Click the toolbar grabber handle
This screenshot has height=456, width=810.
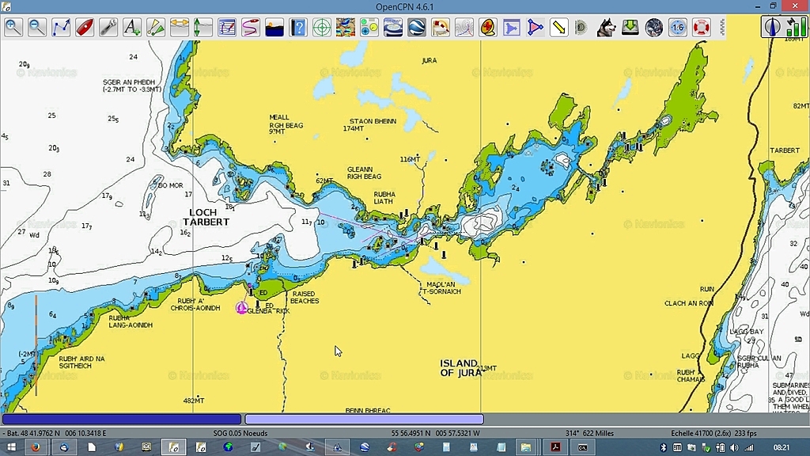[x=721, y=28]
